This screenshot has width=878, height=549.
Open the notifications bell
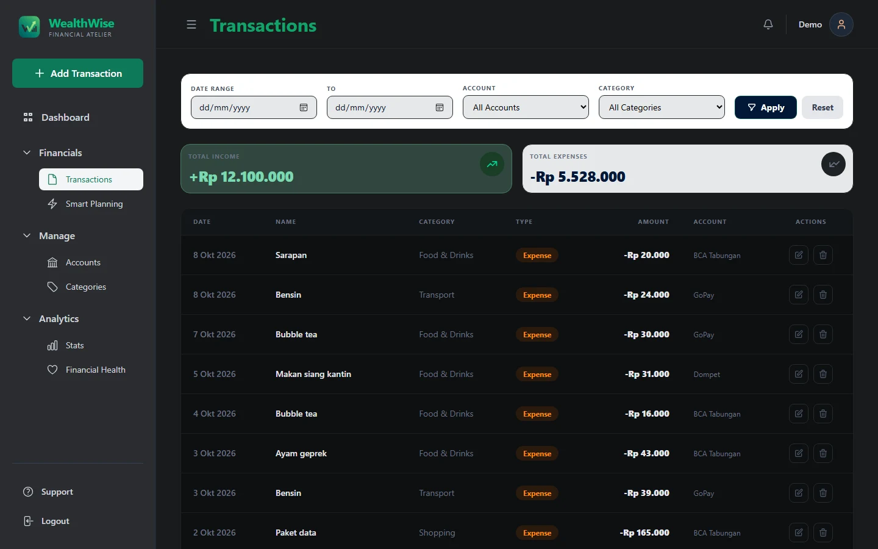(x=768, y=24)
